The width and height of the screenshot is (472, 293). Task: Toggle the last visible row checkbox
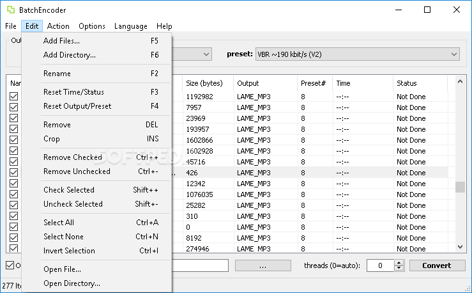[14, 249]
